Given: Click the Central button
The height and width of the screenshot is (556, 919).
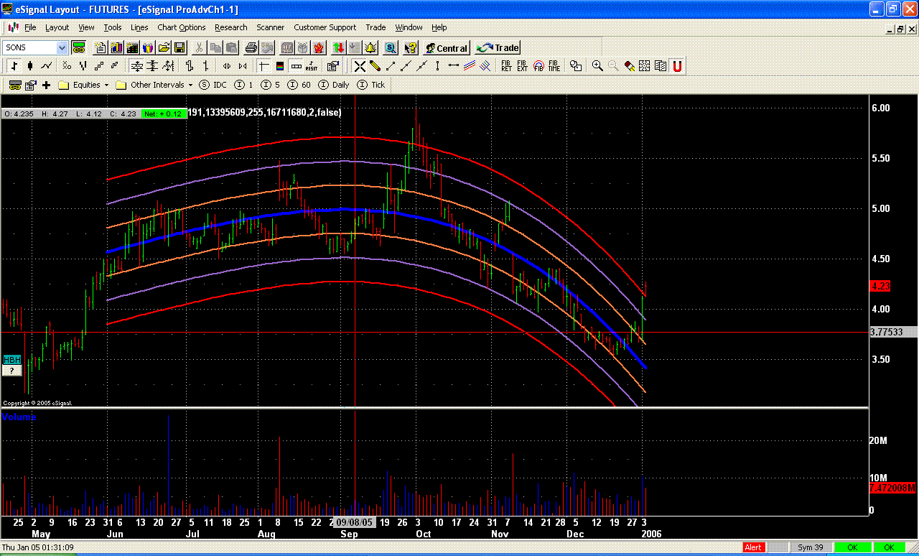Looking at the screenshot, I should click(446, 48).
